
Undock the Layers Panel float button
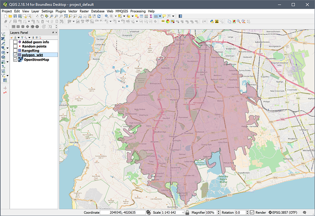53,32
